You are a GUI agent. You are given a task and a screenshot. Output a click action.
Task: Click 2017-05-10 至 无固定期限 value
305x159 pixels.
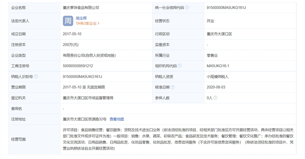coord(84,87)
